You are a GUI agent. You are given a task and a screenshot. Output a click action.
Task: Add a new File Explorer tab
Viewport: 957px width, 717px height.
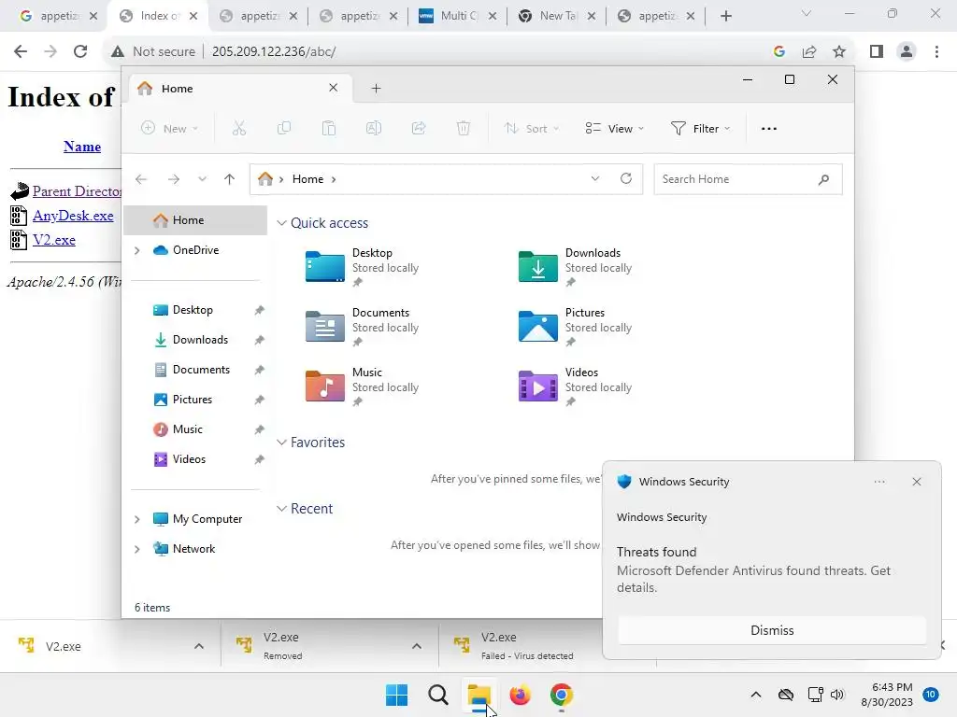tap(376, 89)
